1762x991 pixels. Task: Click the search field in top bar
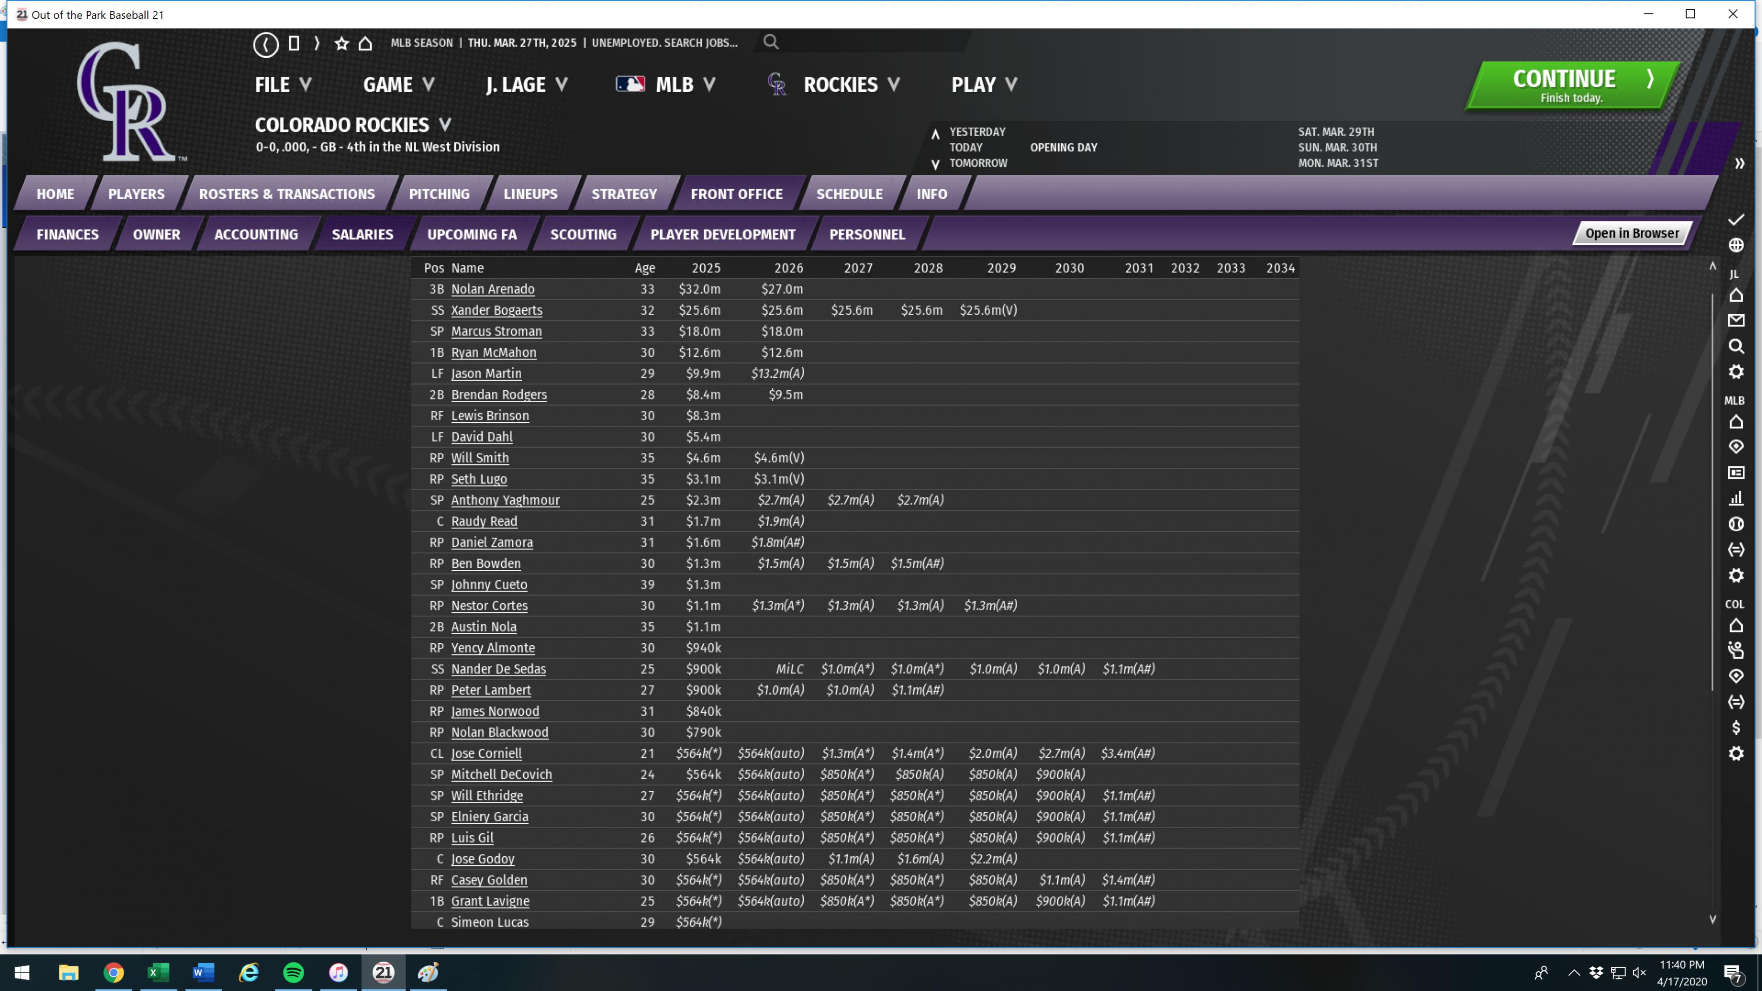(869, 43)
